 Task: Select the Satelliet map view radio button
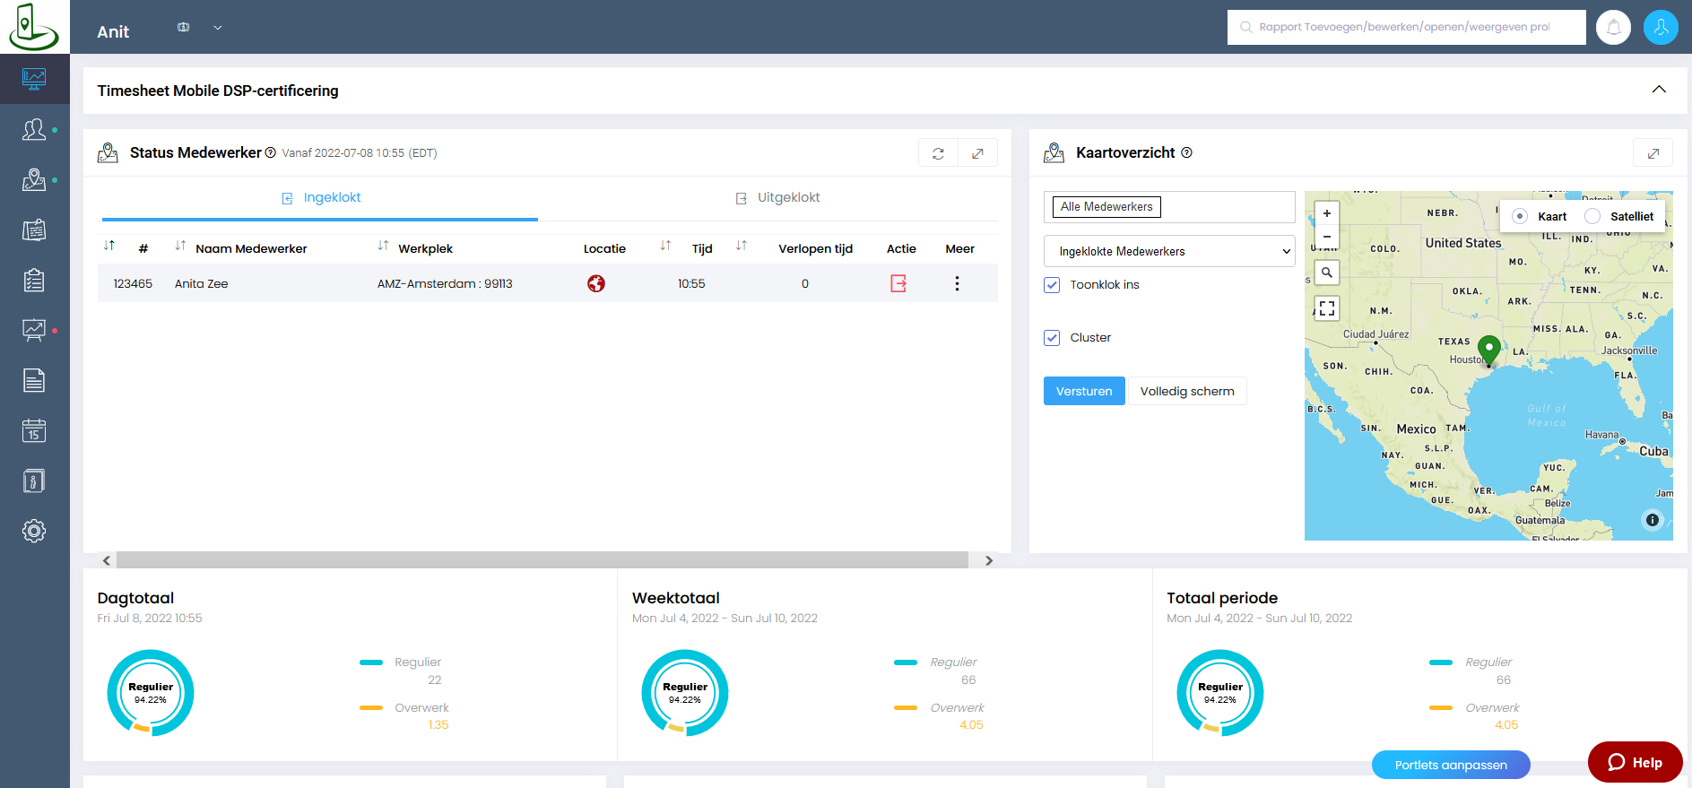click(1592, 216)
